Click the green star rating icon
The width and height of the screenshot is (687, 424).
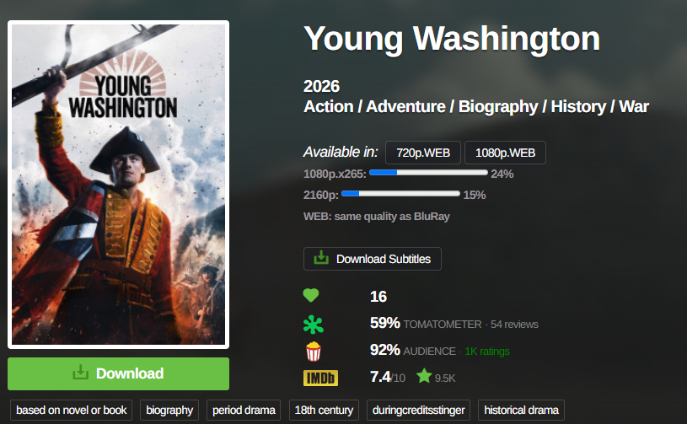pos(424,376)
